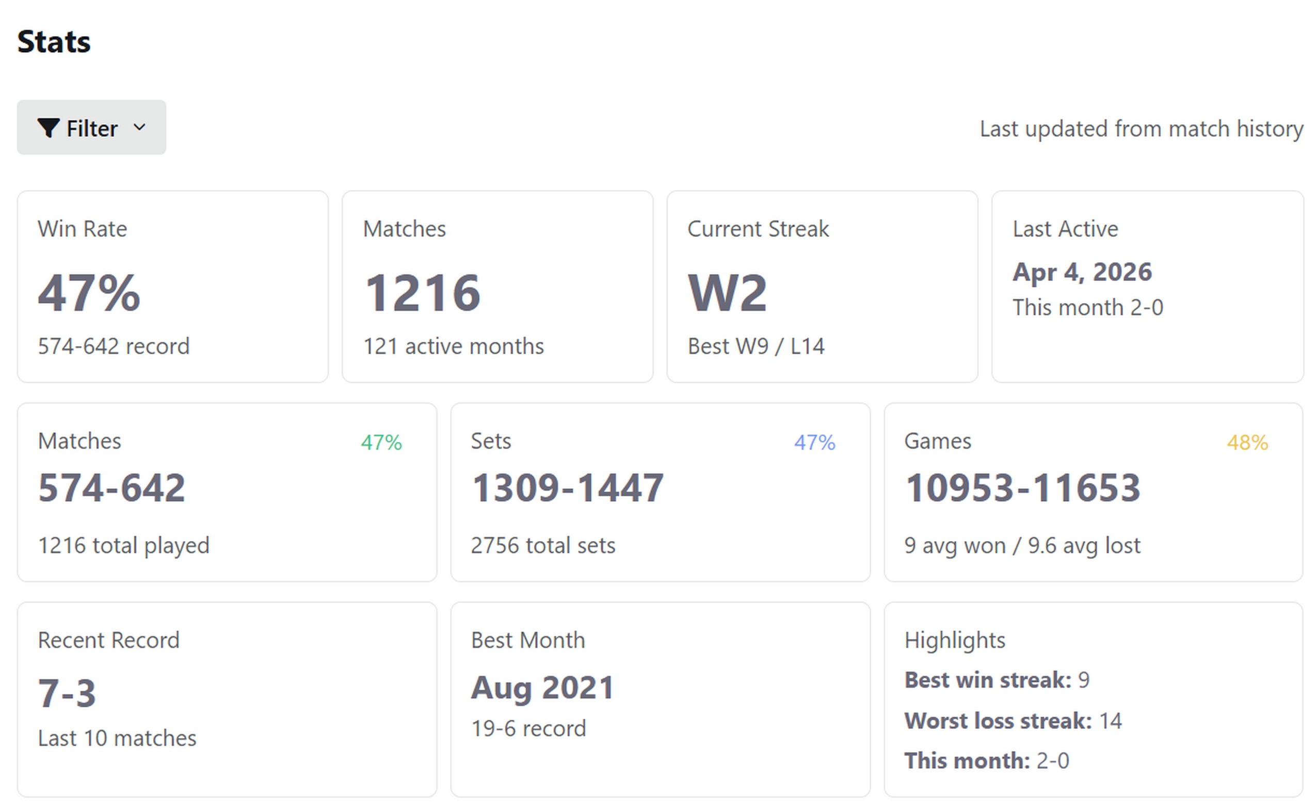Click the 'Last updated from match history' text
The height and width of the screenshot is (807, 1316).
(x=1141, y=129)
